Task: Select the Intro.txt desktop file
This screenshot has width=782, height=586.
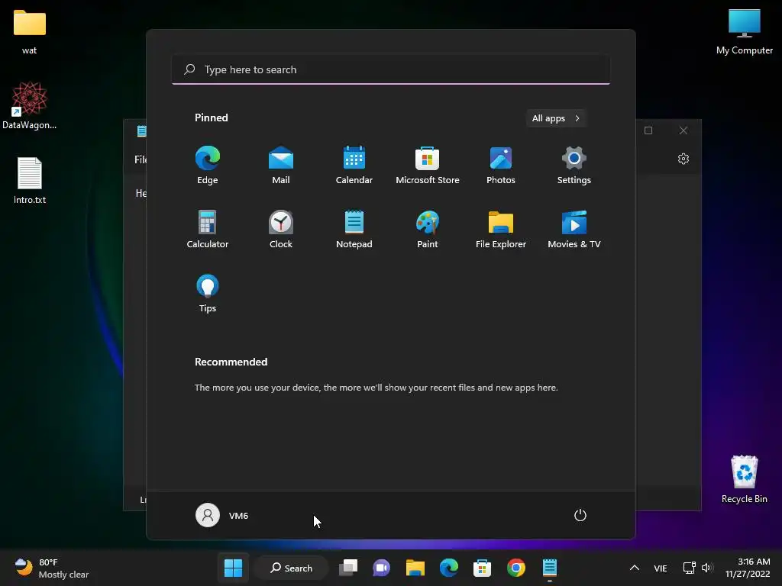Action: [30, 181]
